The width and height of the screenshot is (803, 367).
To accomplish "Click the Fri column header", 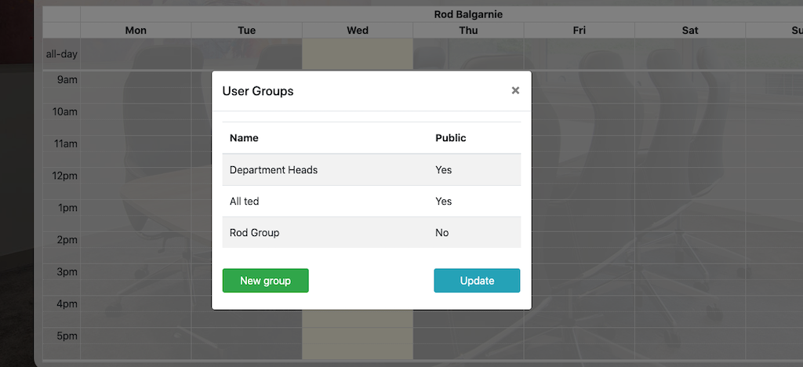I will pyautogui.click(x=580, y=31).
